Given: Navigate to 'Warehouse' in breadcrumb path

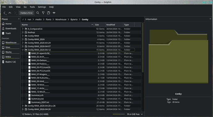Looking at the screenshot, I should (x=61, y=19).
